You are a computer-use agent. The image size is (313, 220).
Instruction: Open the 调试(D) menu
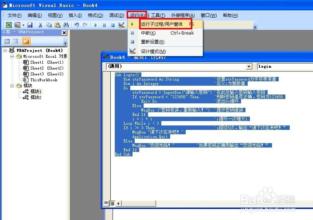pos(117,15)
